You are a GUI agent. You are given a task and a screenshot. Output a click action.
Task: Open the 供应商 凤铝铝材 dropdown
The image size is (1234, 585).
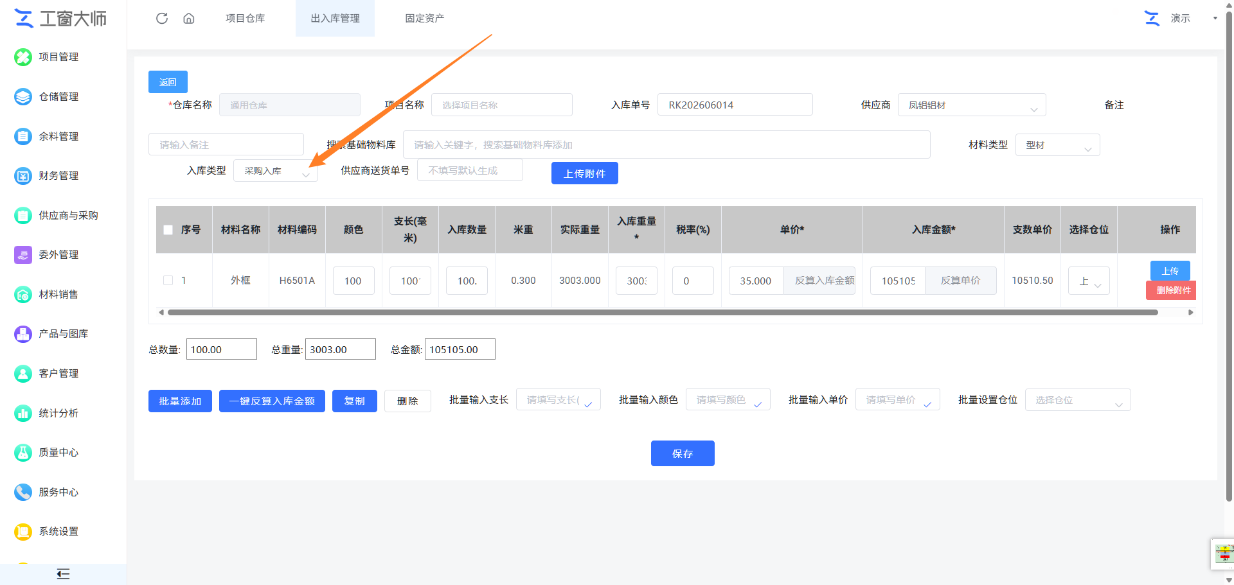(972, 105)
